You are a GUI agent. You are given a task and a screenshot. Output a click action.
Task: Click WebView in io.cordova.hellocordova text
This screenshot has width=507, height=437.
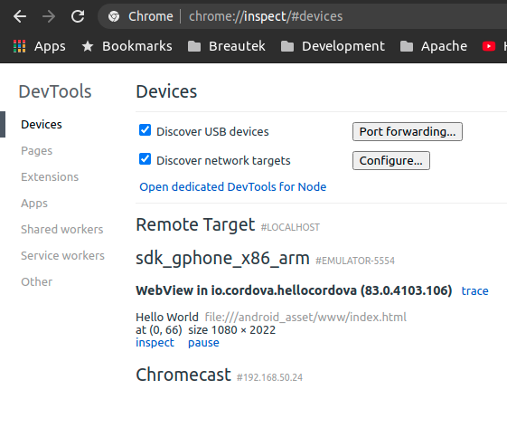click(x=247, y=290)
